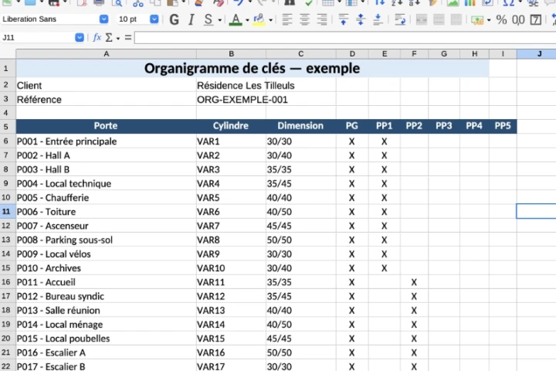
Task: Align cell content to the top
Action: coord(343,19)
